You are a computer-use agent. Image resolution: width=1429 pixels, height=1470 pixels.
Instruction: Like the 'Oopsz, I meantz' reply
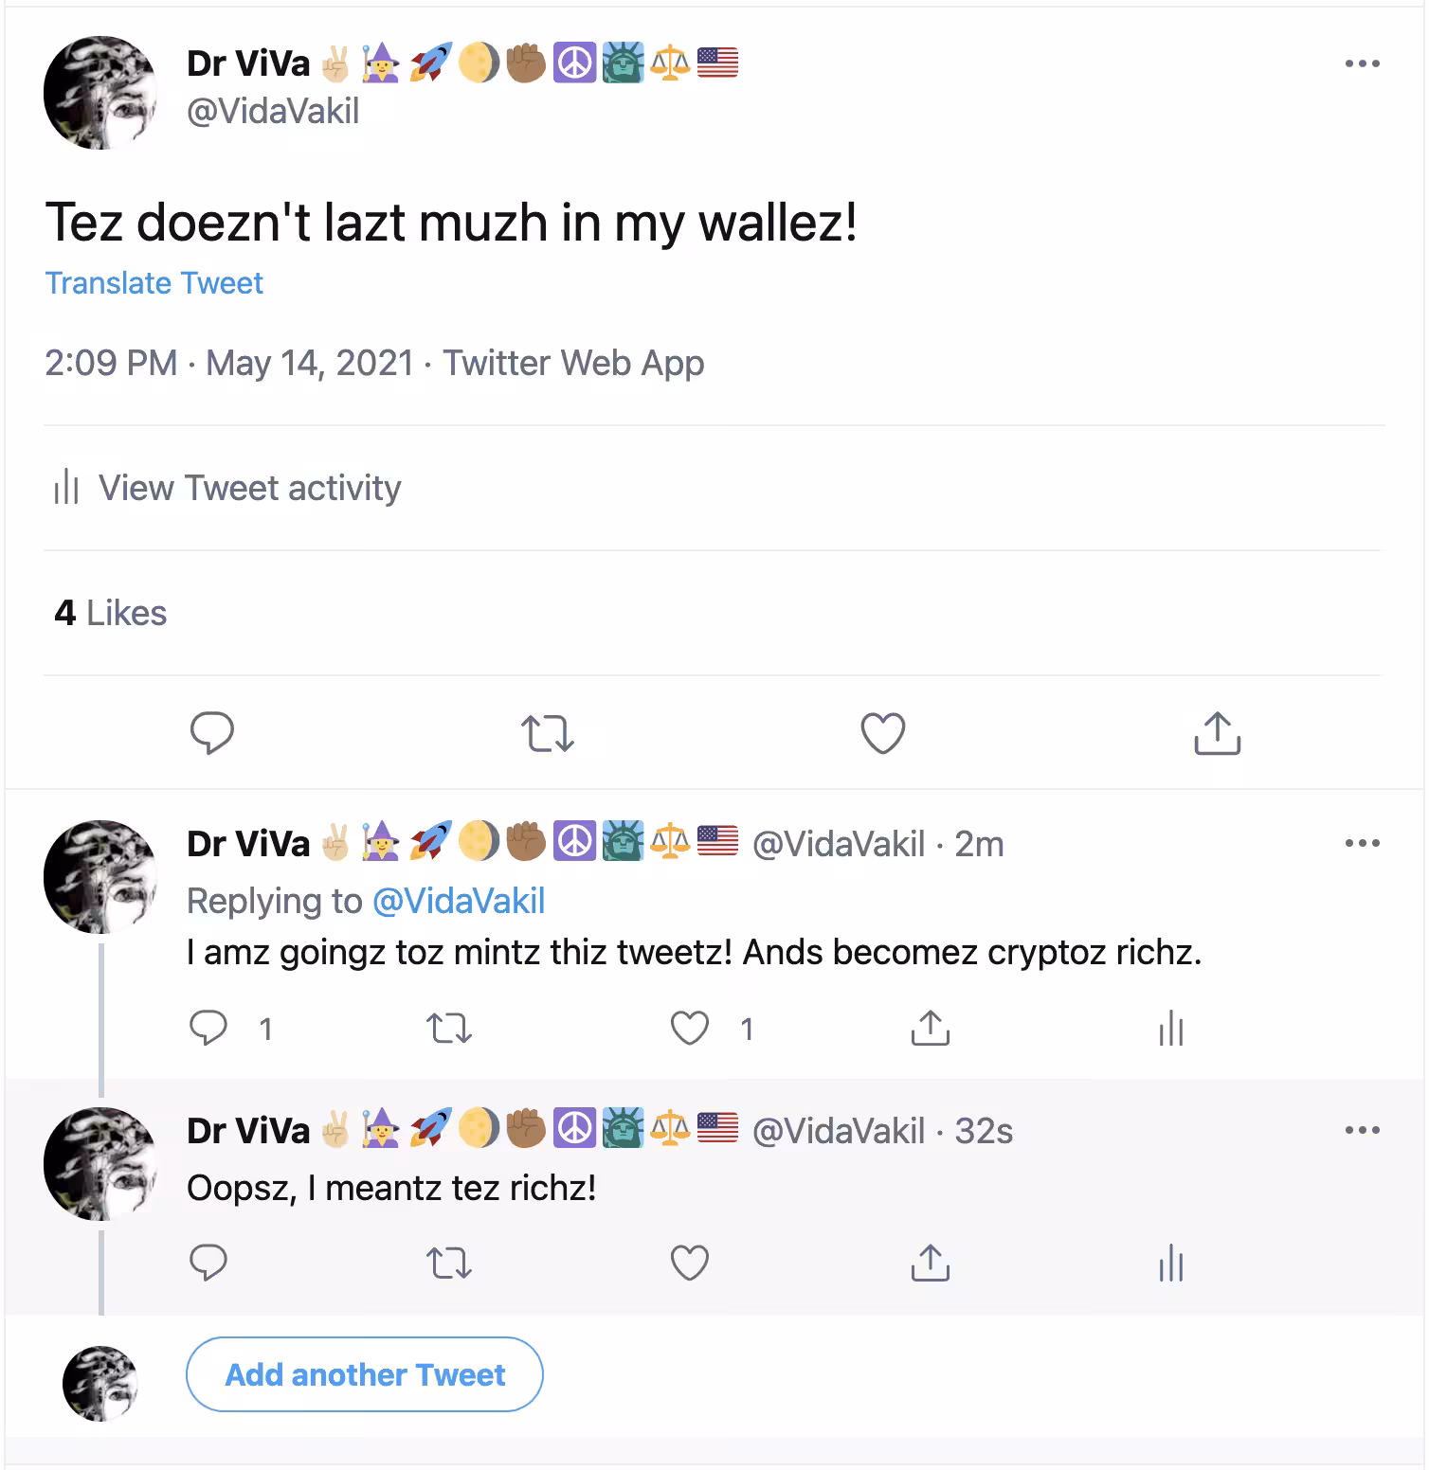(x=690, y=1263)
